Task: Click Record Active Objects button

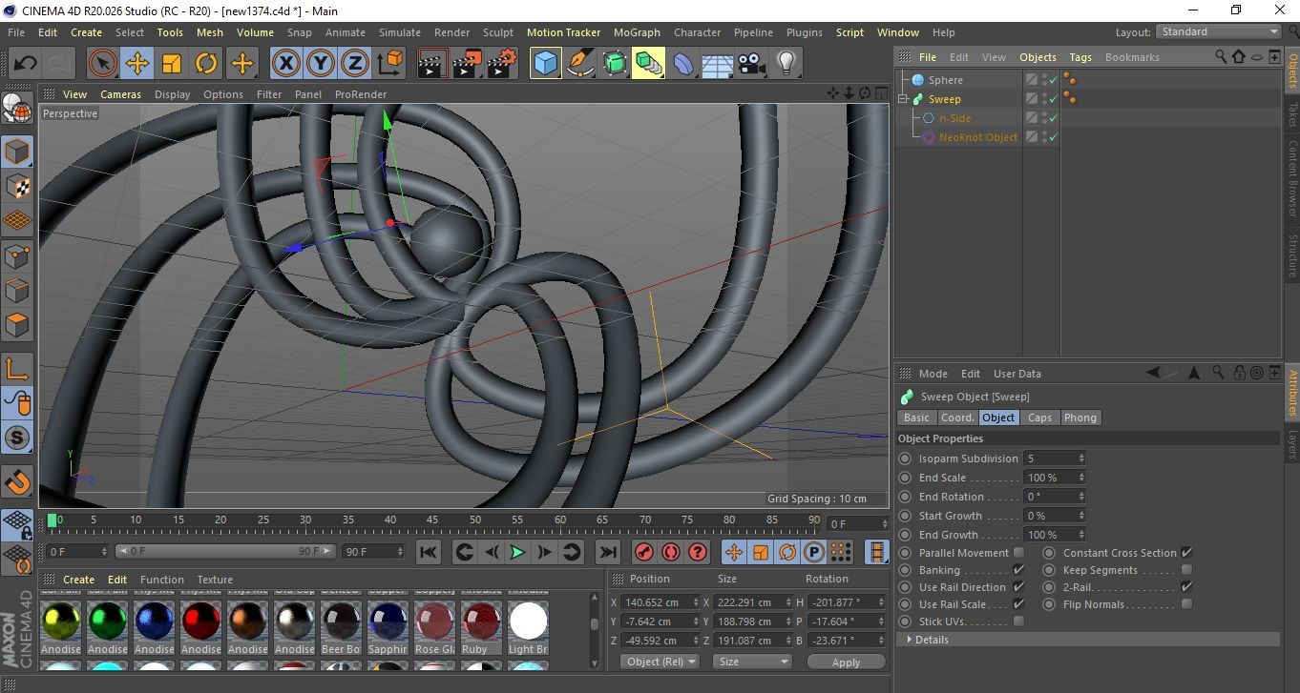Action: (644, 552)
